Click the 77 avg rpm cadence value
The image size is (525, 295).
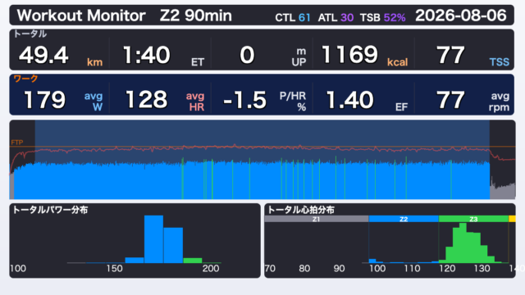pos(472,100)
